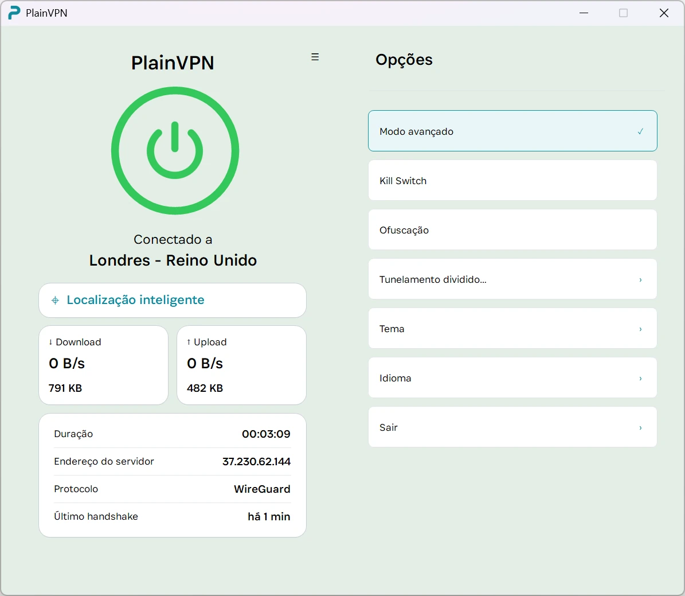Toggle the Modo avançado option
Screen dimensions: 685x596
(512, 131)
